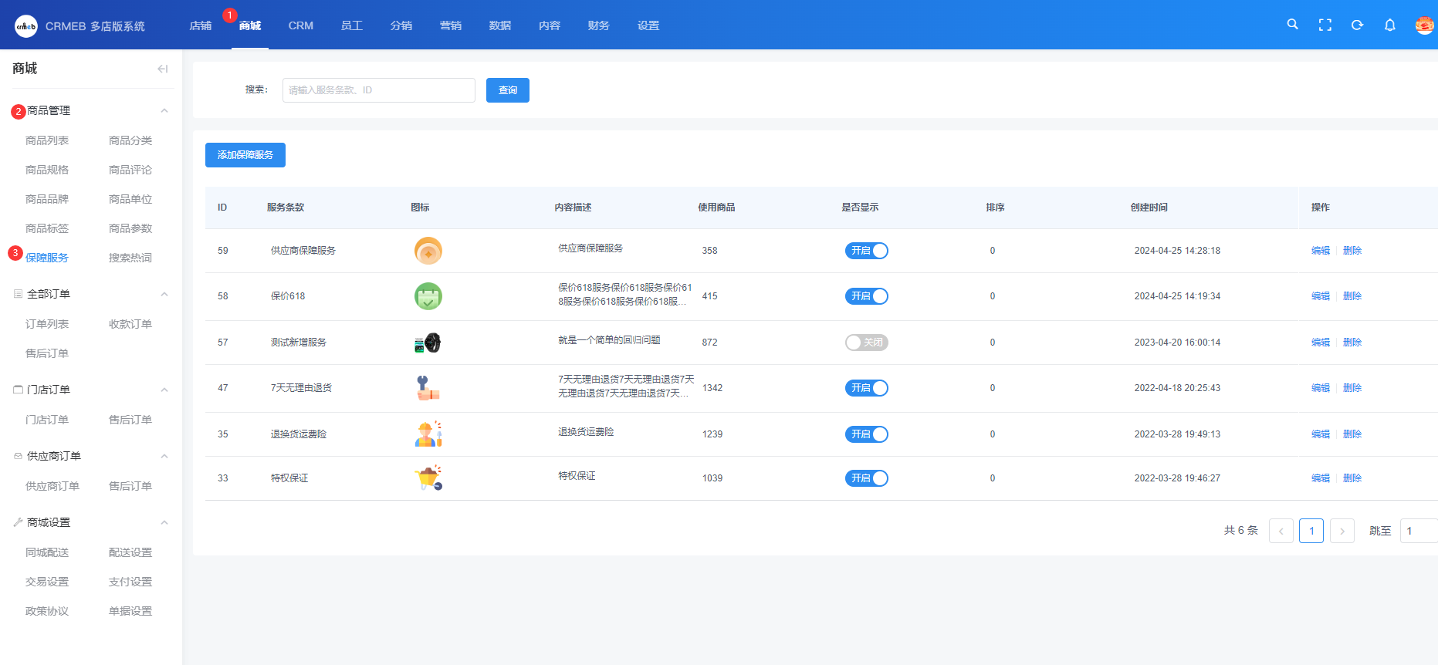Enable display for 测试新增服务
1438x665 pixels.
point(866,343)
